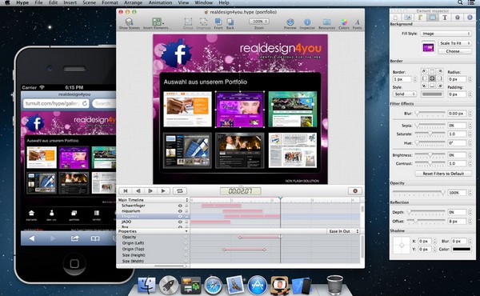Click the Choose... image button
480x296 pixels.
(x=455, y=51)
